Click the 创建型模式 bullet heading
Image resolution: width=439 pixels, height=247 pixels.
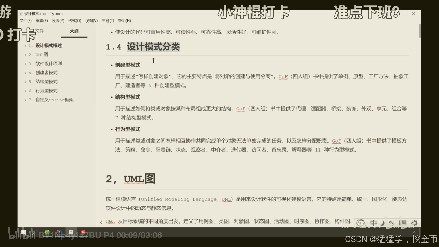128,65
